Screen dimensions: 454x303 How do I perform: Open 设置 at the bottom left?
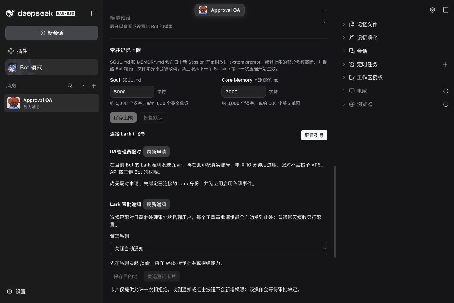tap(17, 292)
